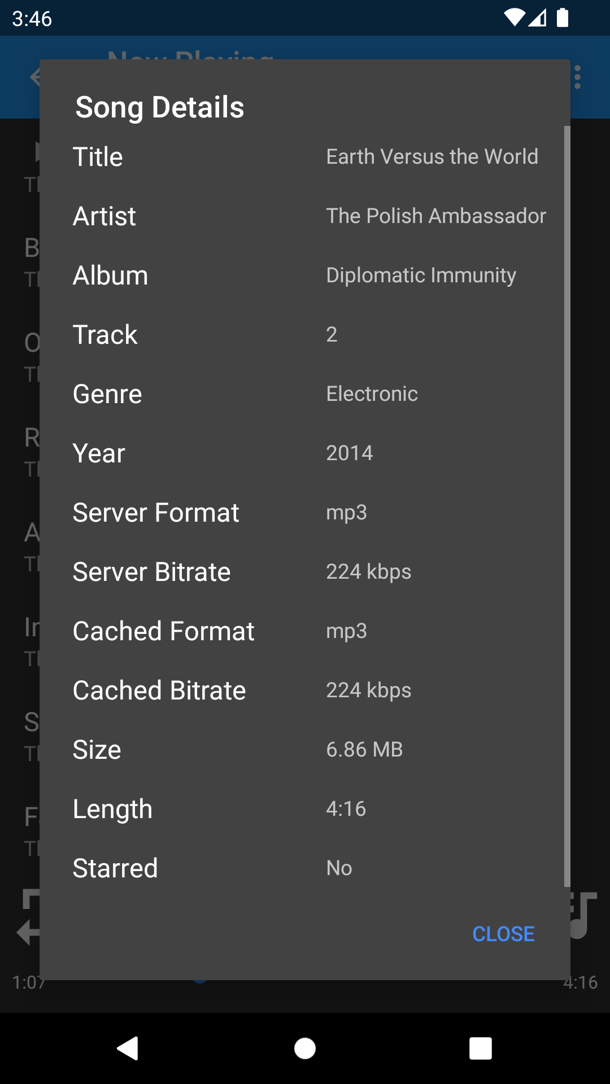610x1084 pixels.
Task: Click the Electronic genre value
Action: coord(372,394)
